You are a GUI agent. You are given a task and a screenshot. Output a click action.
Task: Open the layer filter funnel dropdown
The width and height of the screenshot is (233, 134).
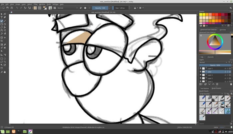(230, 62)
